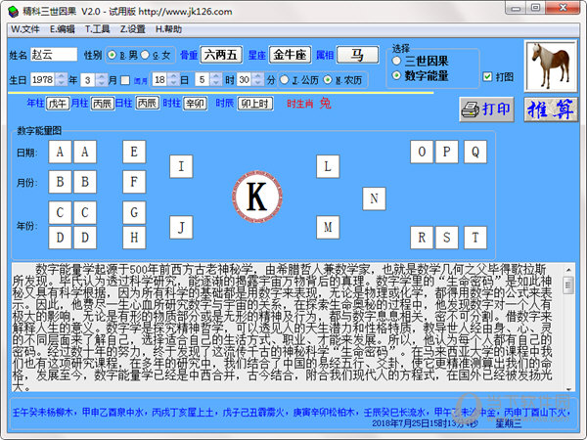Select the 三世因果 radio option
Image resolution: width=587 pixels, height=440 pixels.
pyautogui.click(x=396, y=61)
